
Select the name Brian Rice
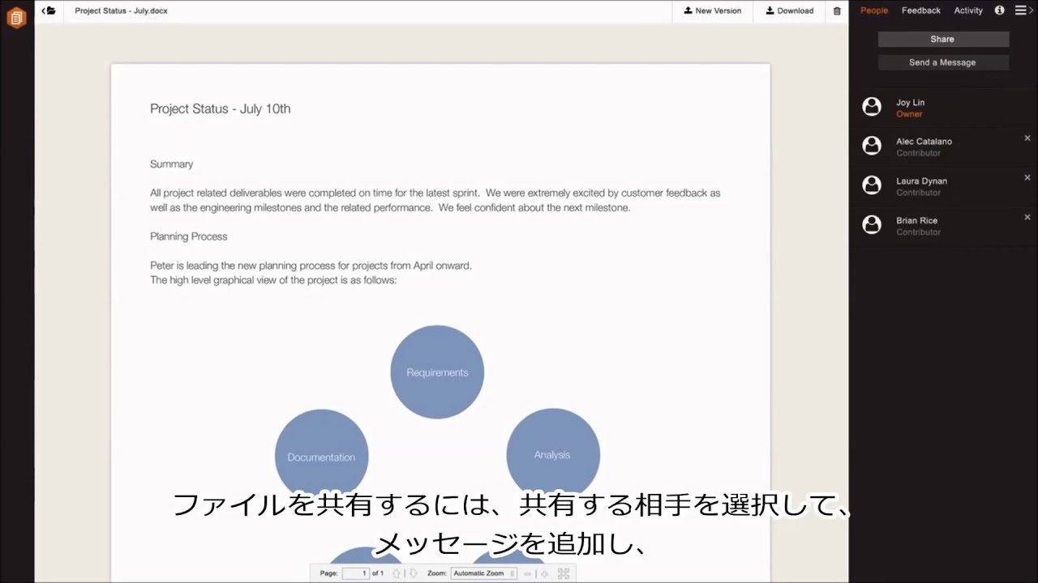[916, 220]
